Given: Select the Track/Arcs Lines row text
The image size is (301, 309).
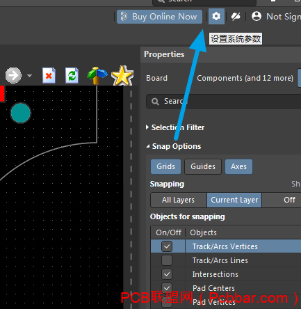Looking at the screenshot, I should pos(220,260).
